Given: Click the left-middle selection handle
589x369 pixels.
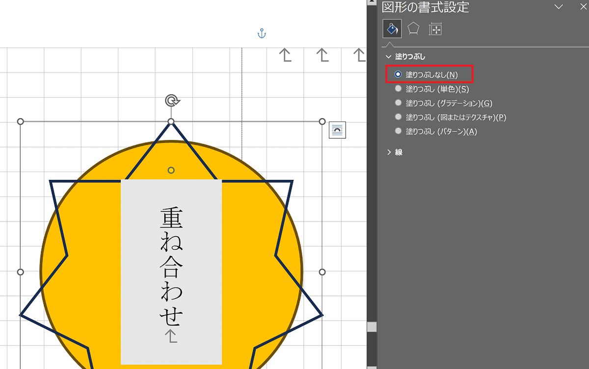Looking at the screenshot, I should tap(21, 272).
